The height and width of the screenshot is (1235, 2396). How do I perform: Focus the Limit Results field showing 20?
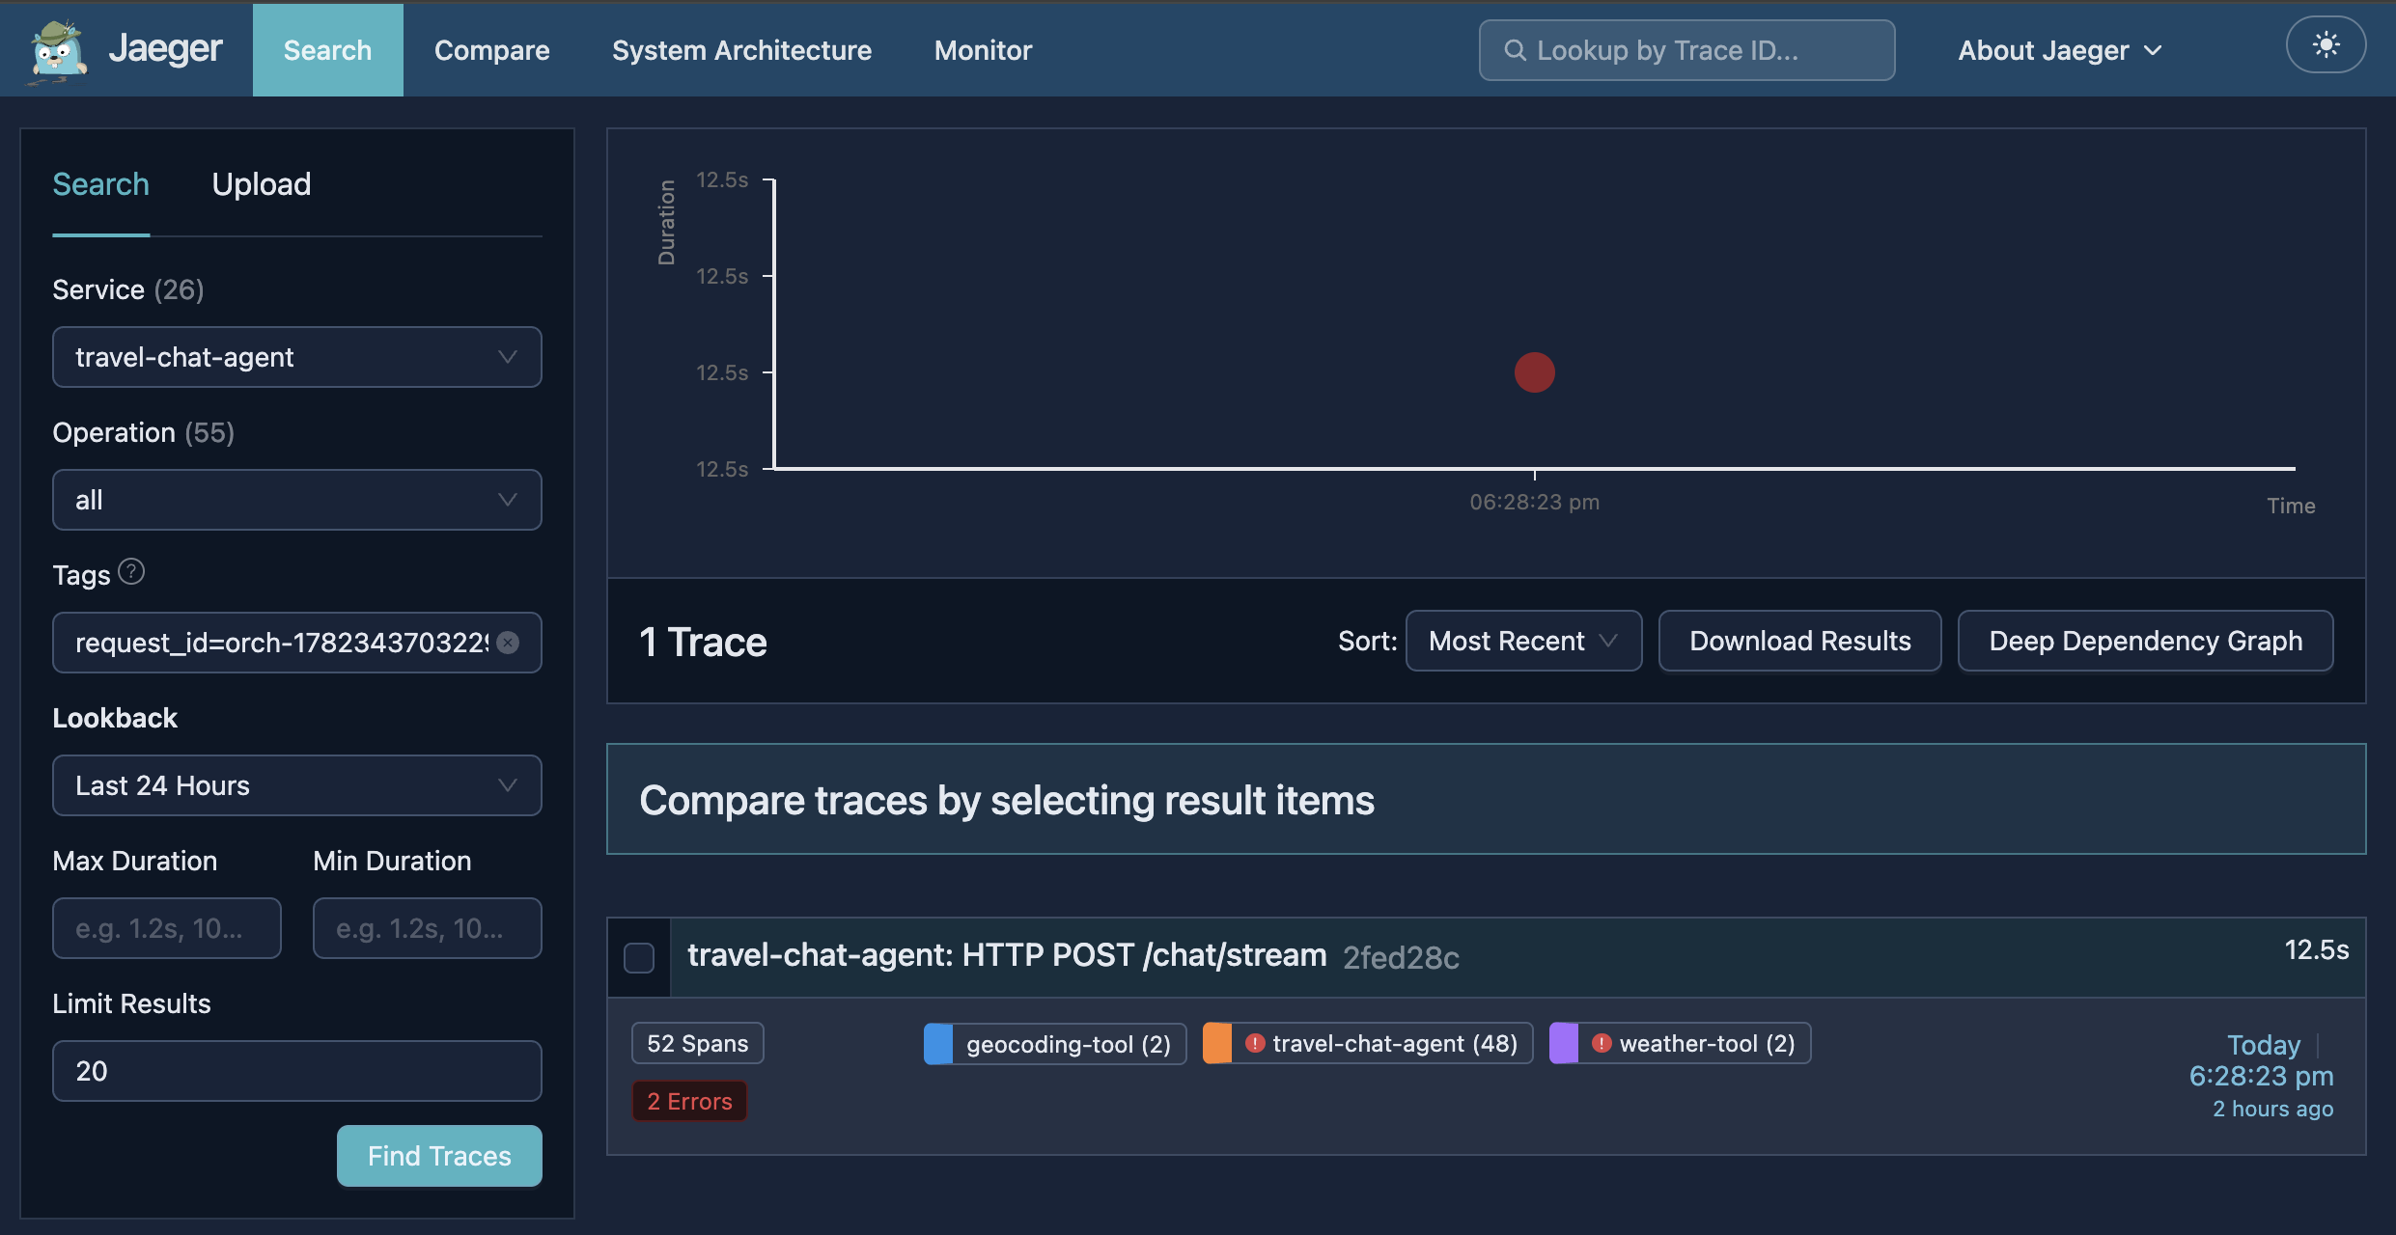[x=297, y=1071]
